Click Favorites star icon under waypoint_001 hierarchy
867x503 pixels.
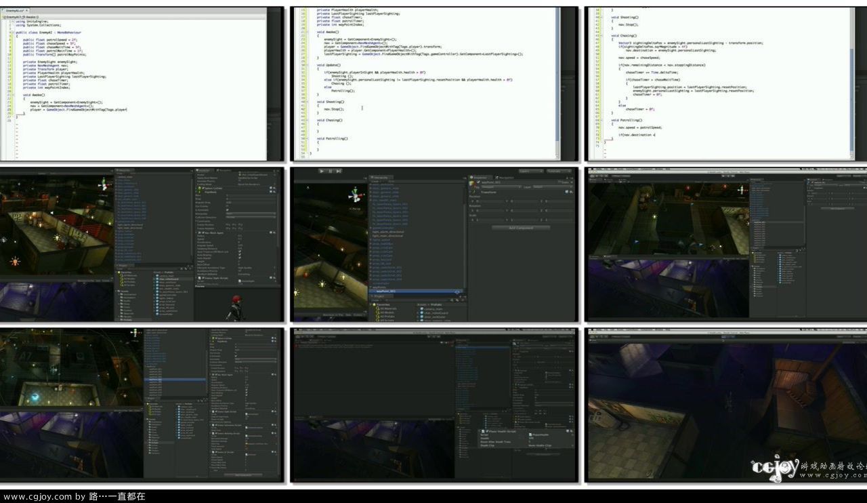pyautogui.click(x=375, y=304)
